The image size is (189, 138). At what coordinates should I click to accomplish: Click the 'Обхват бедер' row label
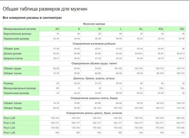pyautogui.click(x=12, y=108)
